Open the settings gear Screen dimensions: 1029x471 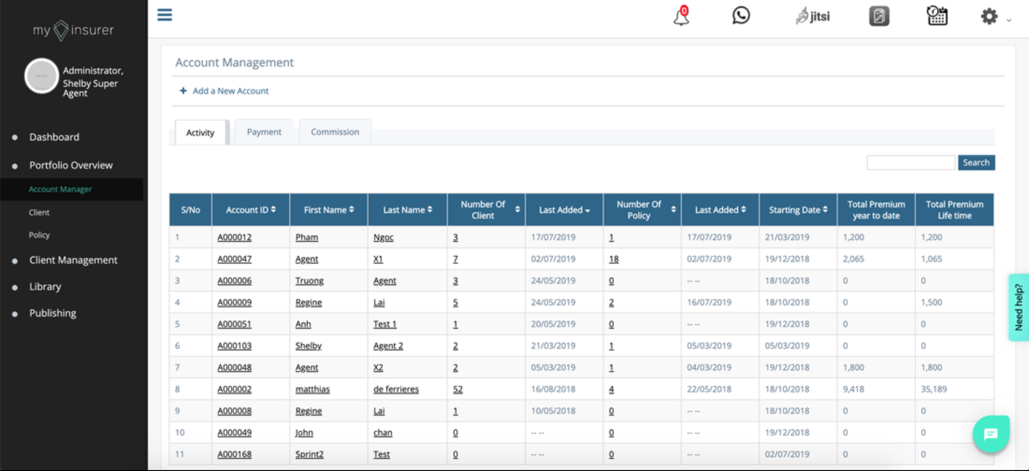pyautogui.click(x=989, y=16)
